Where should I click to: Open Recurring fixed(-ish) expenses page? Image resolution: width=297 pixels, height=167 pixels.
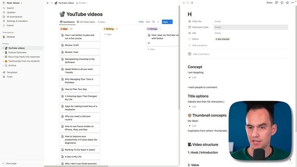click(x=24, y=57)
